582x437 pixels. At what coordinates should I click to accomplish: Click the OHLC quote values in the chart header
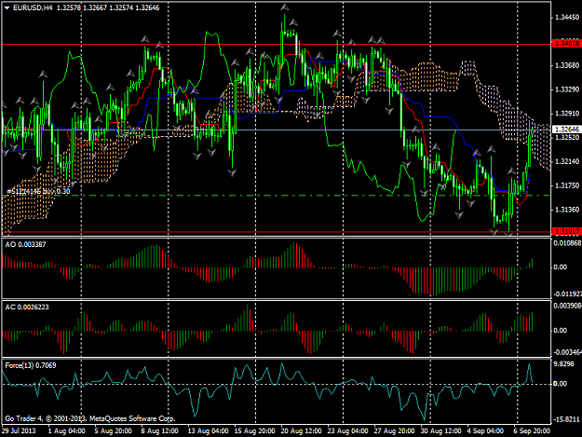108,7
